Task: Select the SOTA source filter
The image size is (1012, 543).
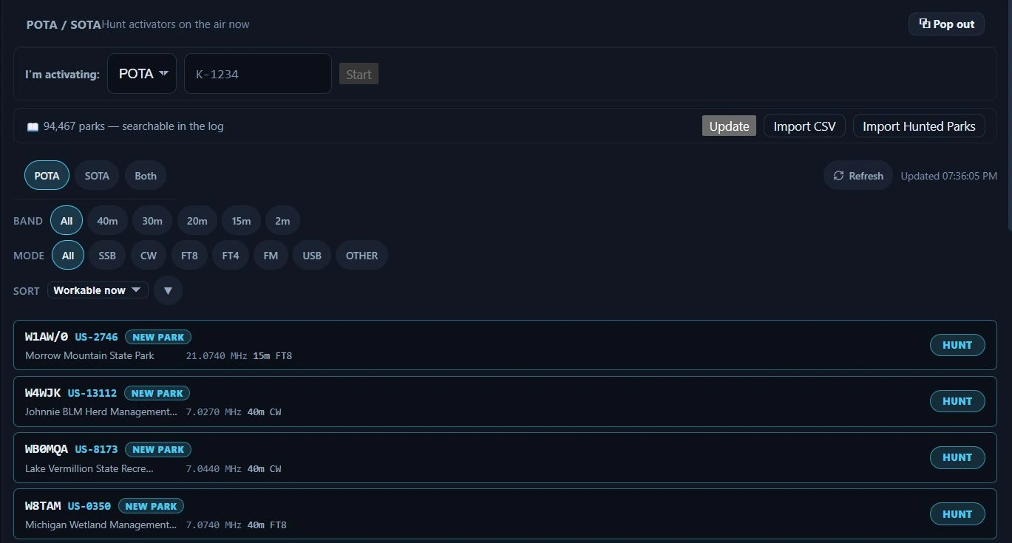Action: click(97, 176)
